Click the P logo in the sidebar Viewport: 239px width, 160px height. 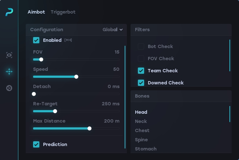[x=9, y=12]
